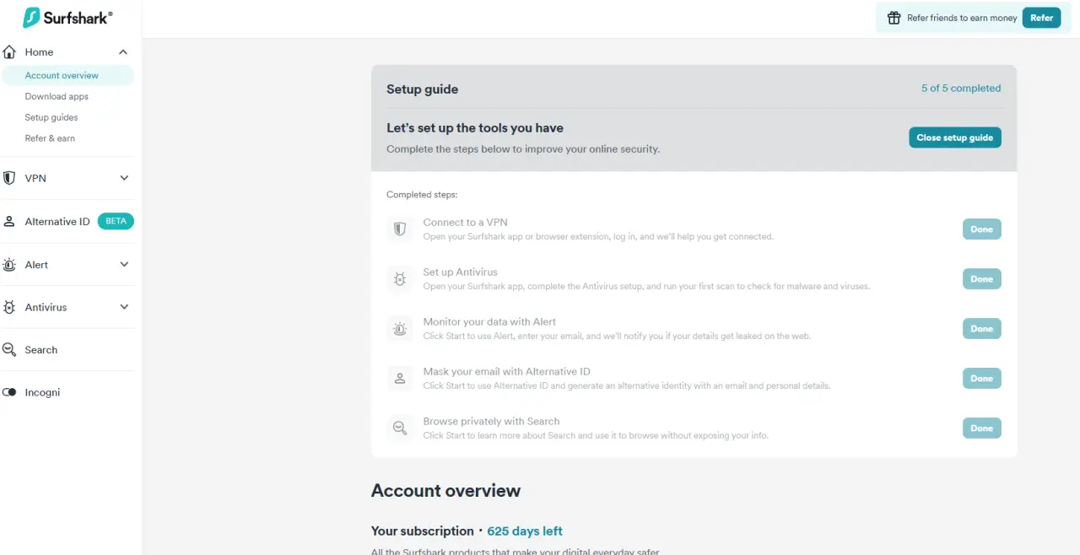Expand the VPN section chevron
The height and width of the screenshot is (555, 1080).
(x=124, y=178)
